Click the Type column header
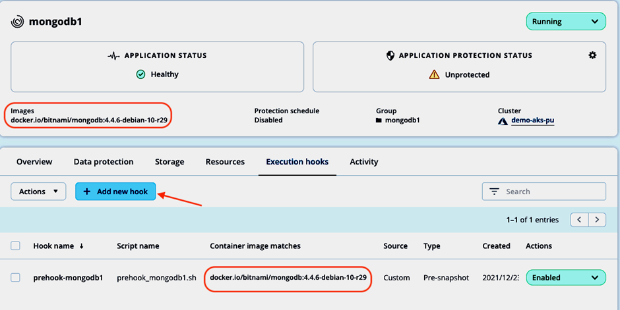The image size is (620, 310). [432, 246]
